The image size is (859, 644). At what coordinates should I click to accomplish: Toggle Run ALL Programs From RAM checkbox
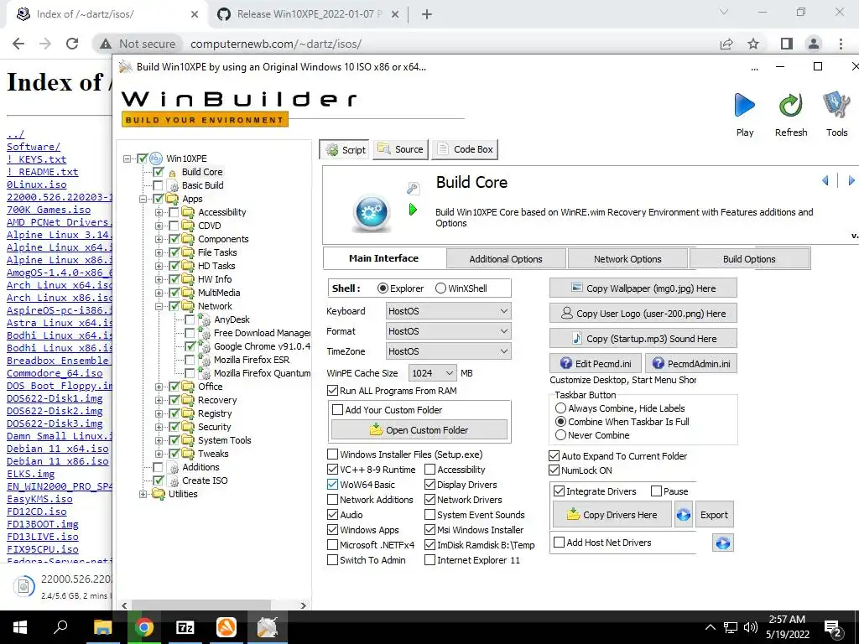[332, 391]
